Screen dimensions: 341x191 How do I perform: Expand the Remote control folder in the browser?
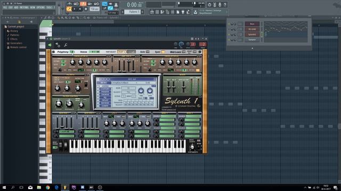click(18, 47)
